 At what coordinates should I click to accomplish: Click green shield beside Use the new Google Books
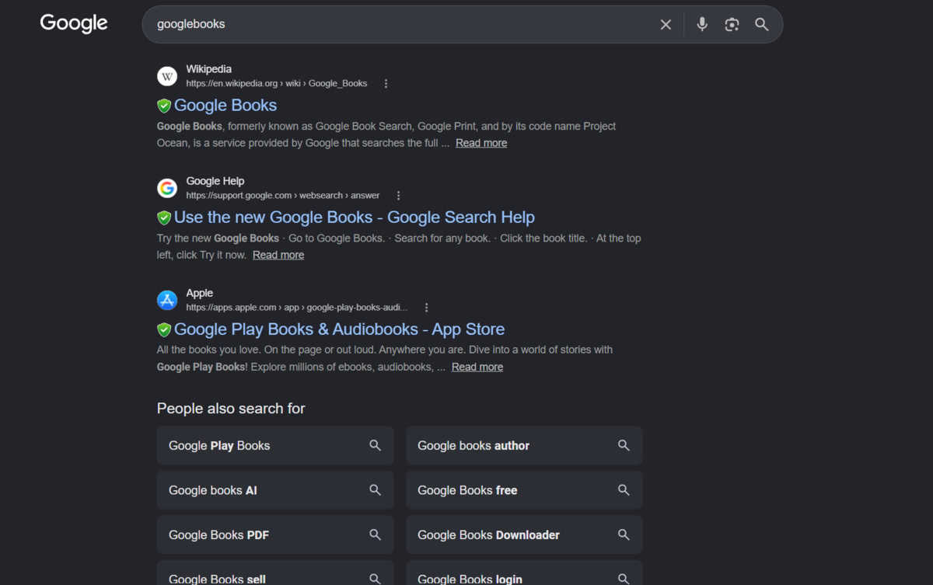(x=164, y=218)
